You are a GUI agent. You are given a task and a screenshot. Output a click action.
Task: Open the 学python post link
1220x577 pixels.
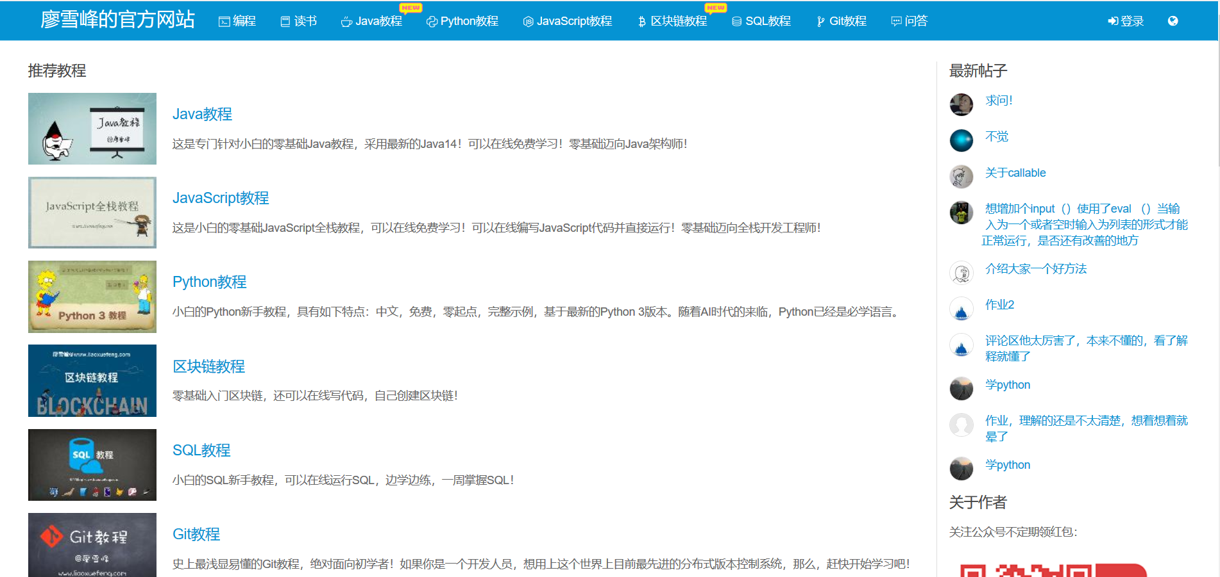click(1007, 384)
